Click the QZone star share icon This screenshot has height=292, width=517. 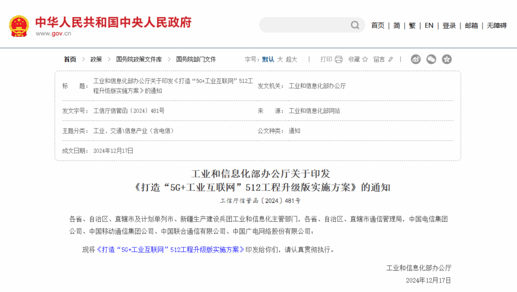coord(447,60)
